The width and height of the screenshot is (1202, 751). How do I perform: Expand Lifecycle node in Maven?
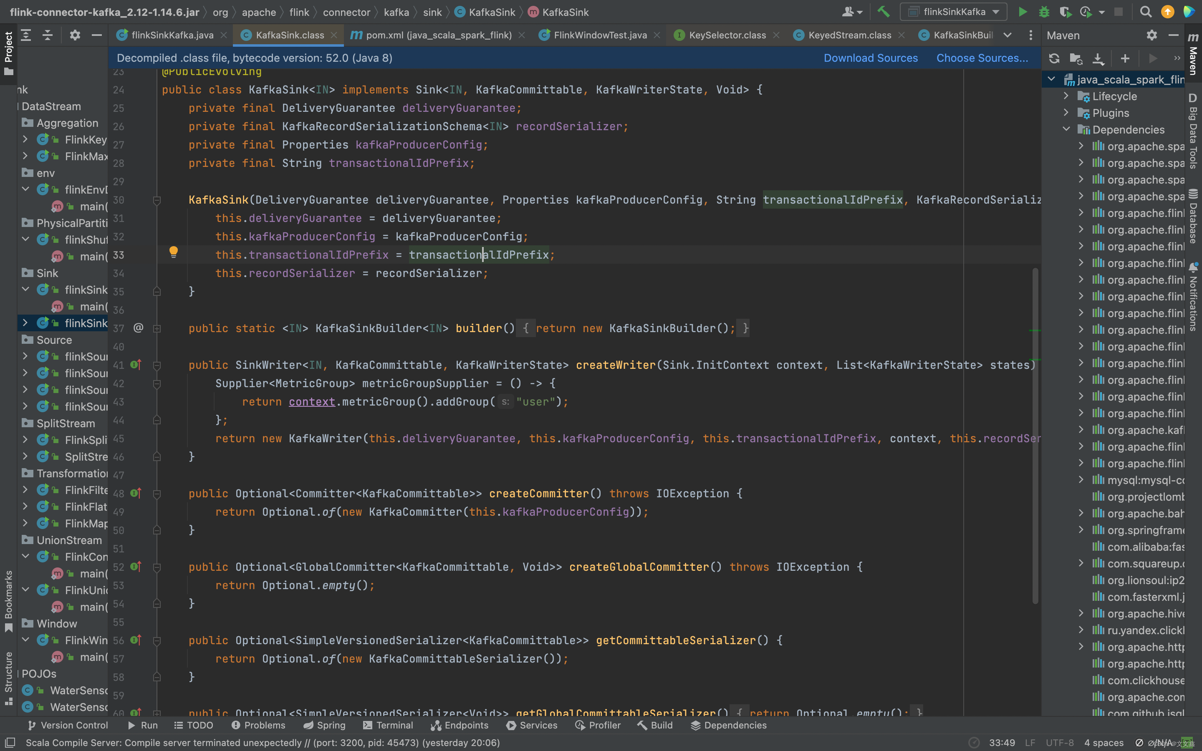click(x=1066, y=96)
